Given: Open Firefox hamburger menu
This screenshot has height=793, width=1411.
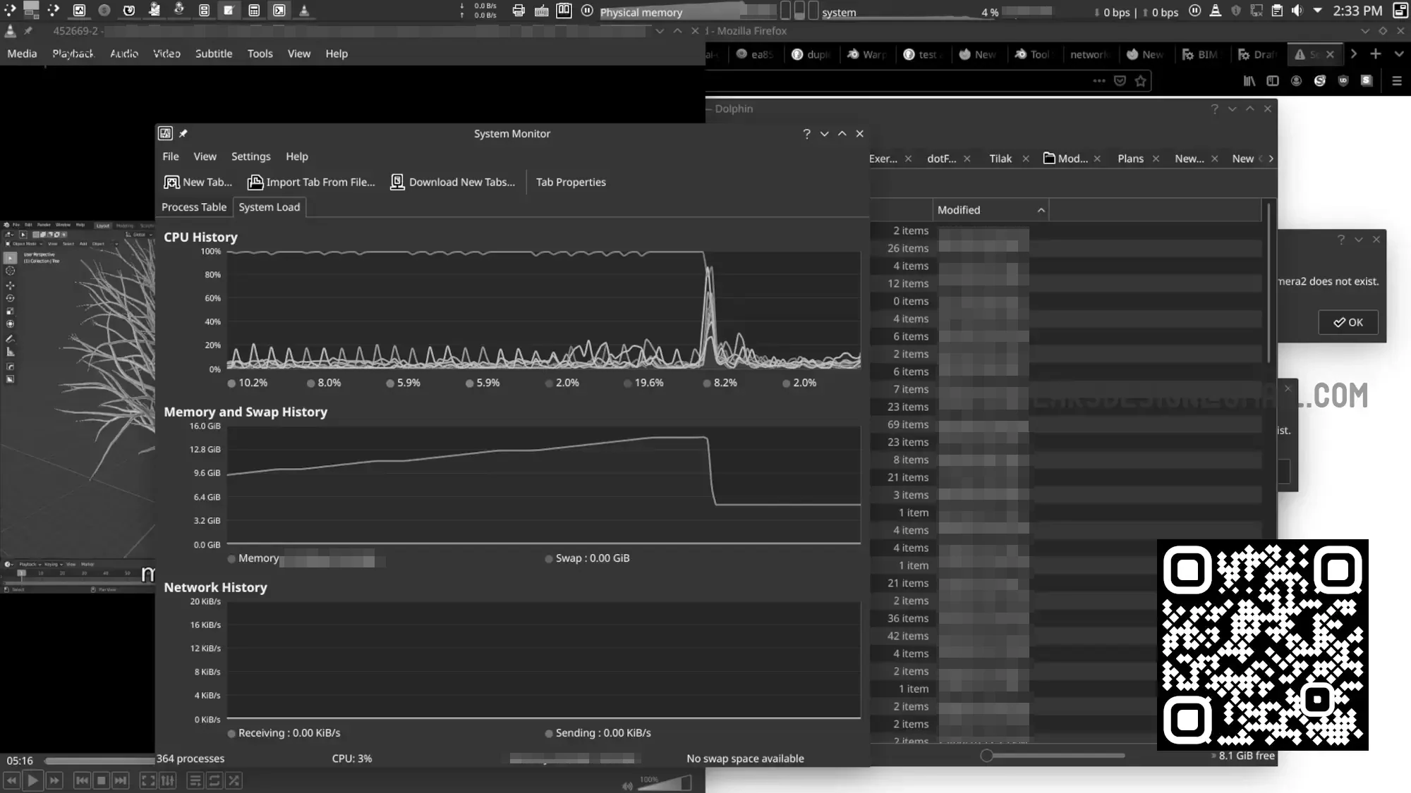Looking at the screenshot, I should pos(1396,81).
